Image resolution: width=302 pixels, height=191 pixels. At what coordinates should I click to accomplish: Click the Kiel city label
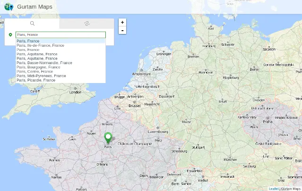click(x=211, y=28)
